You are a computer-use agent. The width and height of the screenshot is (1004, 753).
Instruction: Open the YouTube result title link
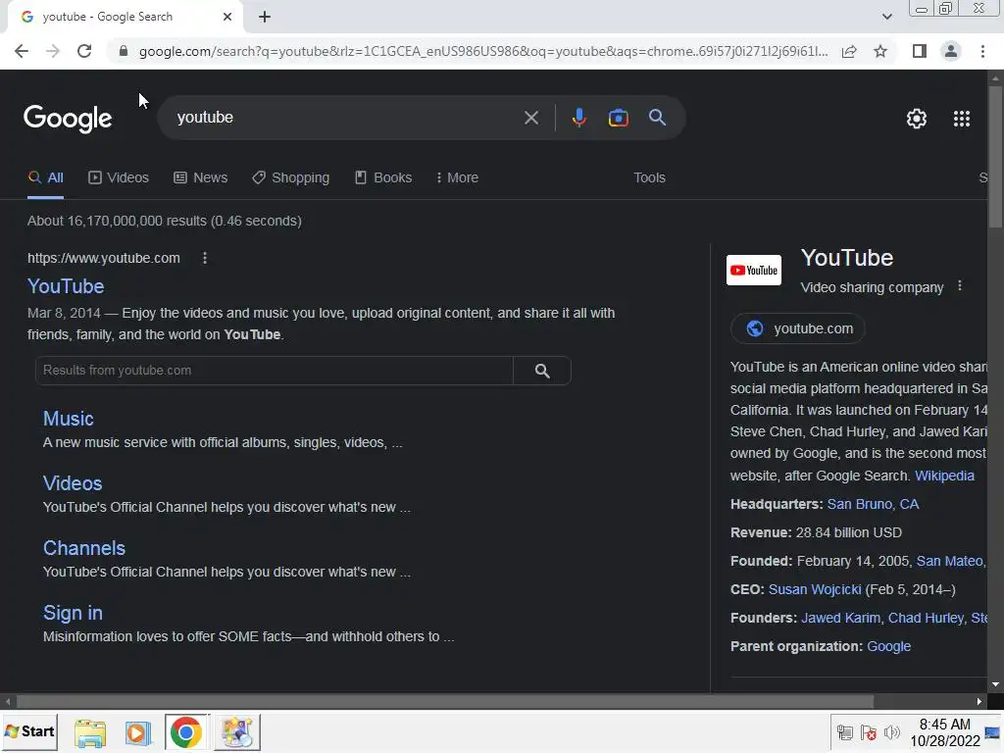(66, 286)
